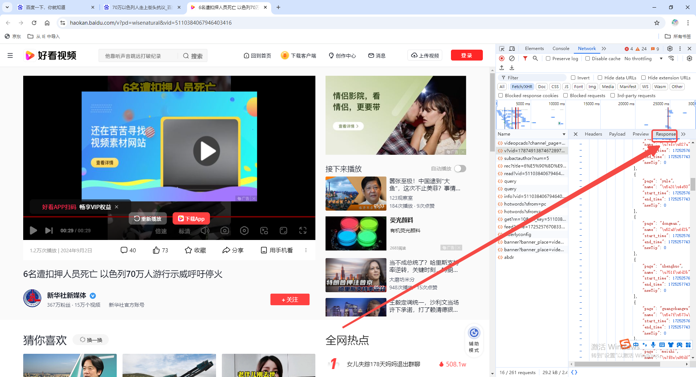696x377 pixels.
Task: Open 倍速 playback speed menu
Action: pos(161,231)
